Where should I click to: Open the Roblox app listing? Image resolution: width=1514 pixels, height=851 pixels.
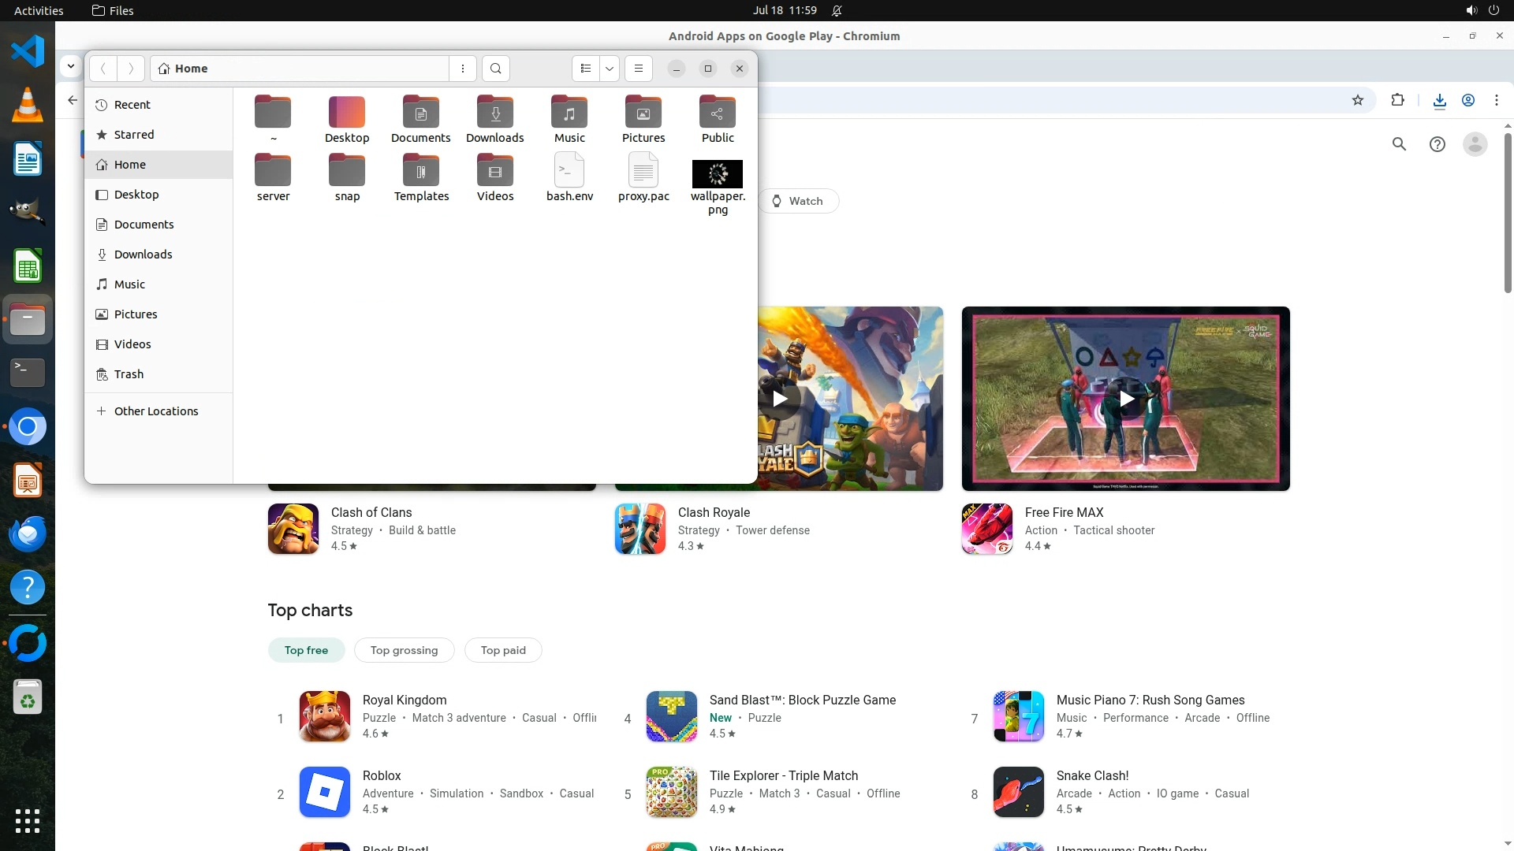[382, 776]
